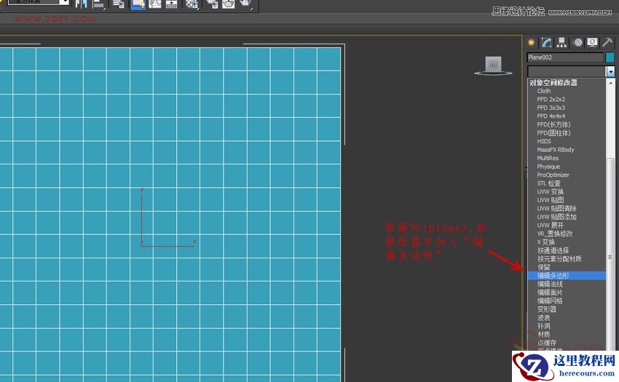Click the Plane002 object name field
The height and width of the screenshot is (382, 619).
pyautogui.click(x=565, y=57)
